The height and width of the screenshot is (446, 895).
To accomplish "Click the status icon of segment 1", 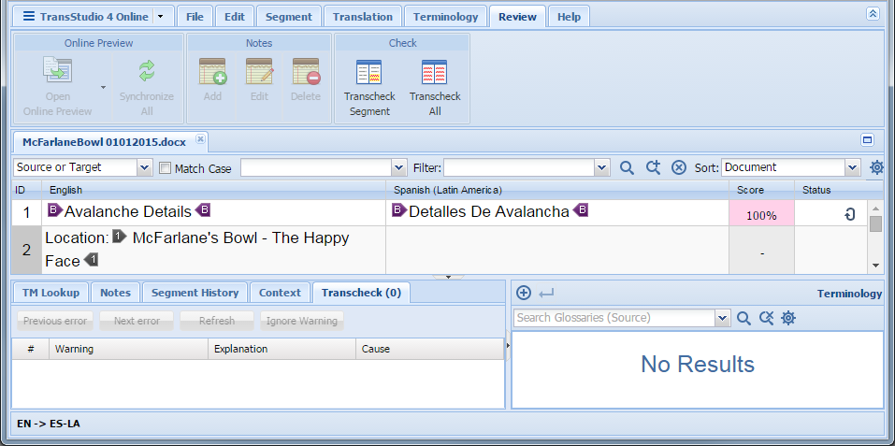I will tap(850, 214).
